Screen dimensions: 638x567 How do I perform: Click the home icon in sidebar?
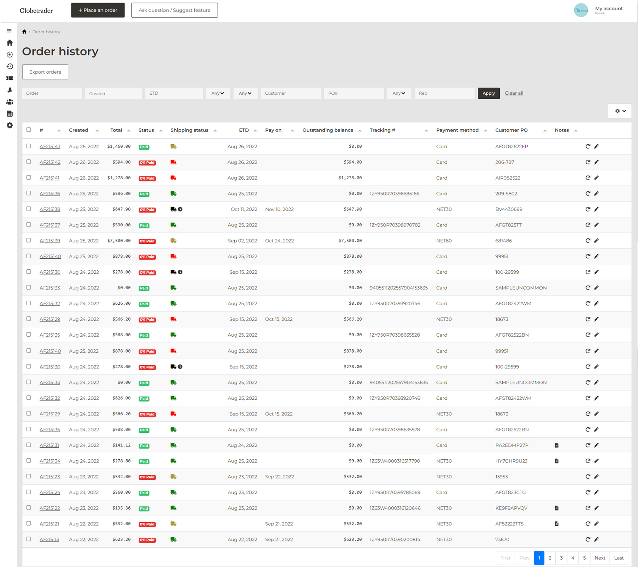(x=10, y=43)
